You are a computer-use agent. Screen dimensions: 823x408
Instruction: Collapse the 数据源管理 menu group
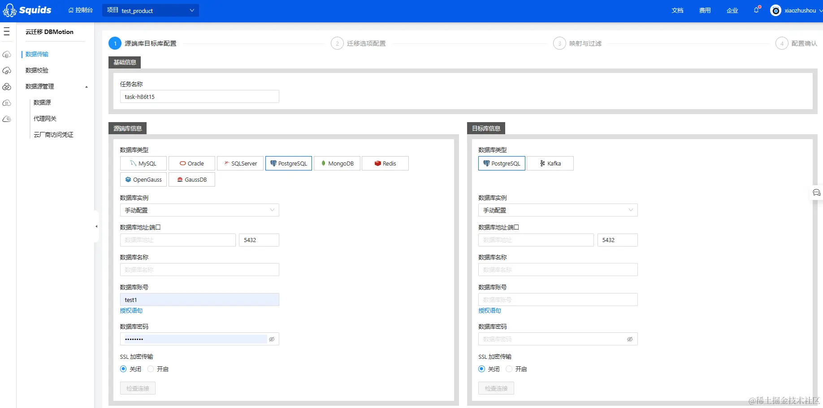(x=87, y=87)
